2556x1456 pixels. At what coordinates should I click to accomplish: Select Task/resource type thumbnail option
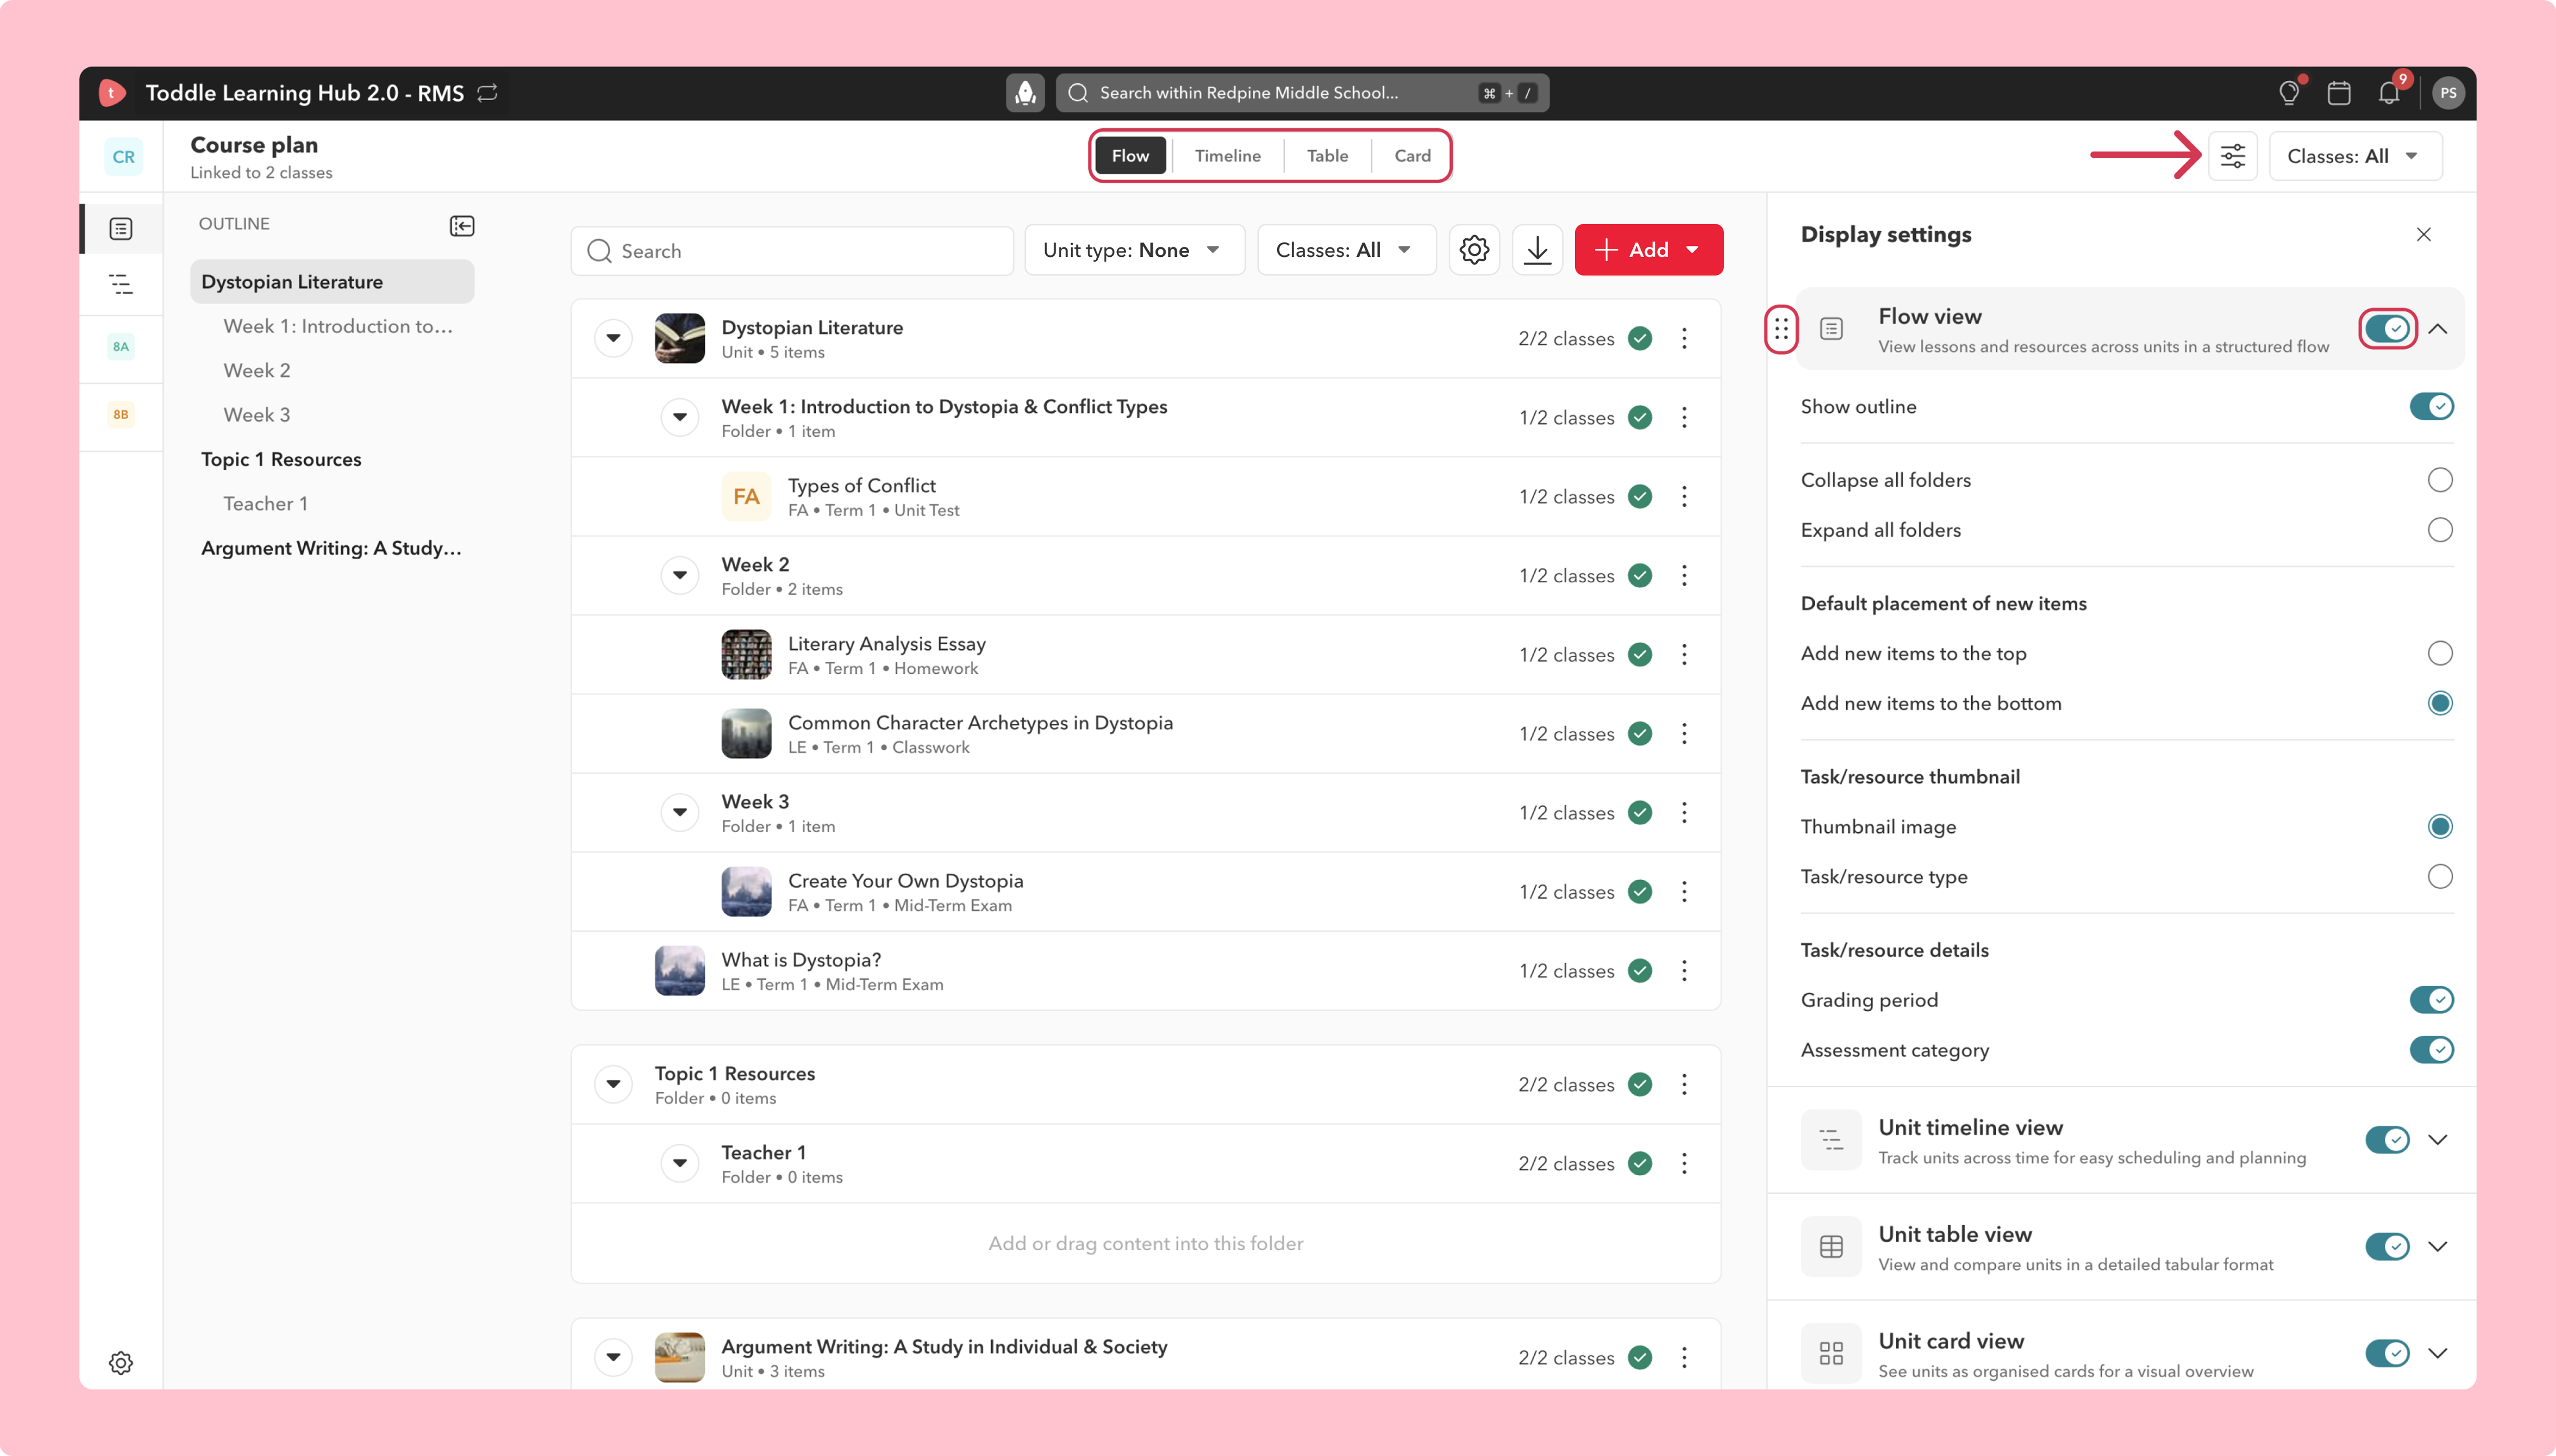[2440, 877]
